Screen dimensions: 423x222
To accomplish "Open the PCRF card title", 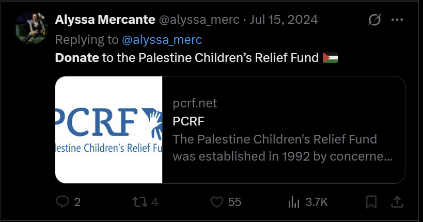I will [x=189, y=121].
